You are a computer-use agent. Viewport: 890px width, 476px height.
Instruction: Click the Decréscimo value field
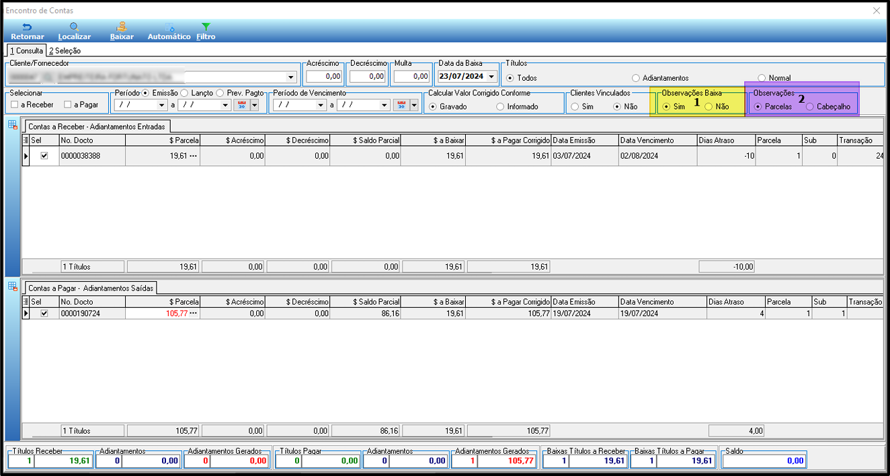[368, 77]
